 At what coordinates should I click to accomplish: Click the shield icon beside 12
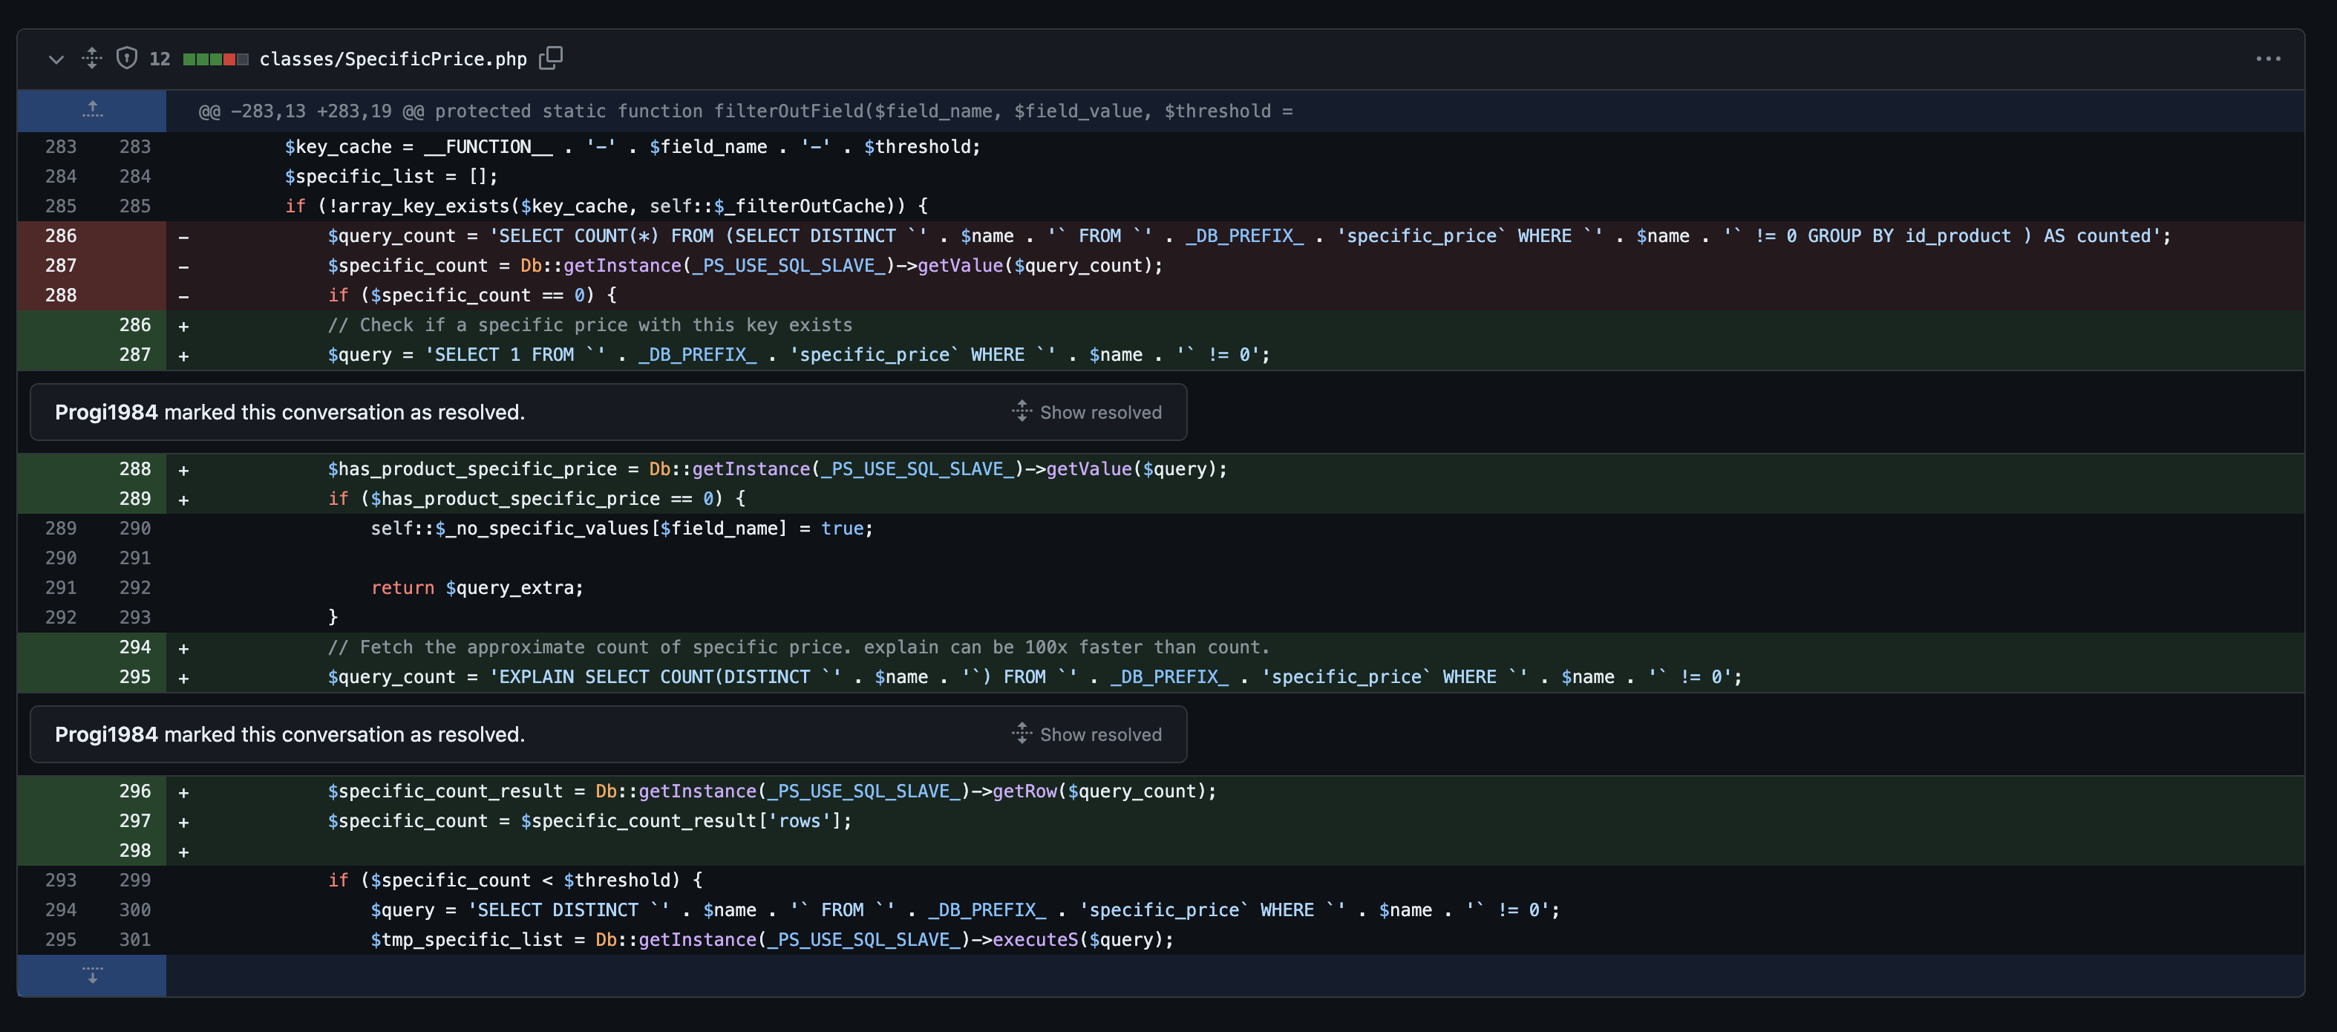tap(127, 59)
